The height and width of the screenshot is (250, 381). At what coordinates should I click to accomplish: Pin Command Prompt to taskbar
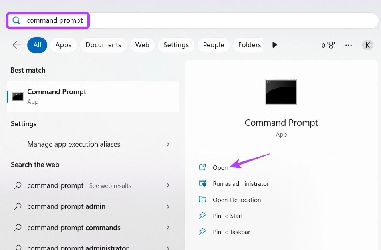click(x=231, y=232)
